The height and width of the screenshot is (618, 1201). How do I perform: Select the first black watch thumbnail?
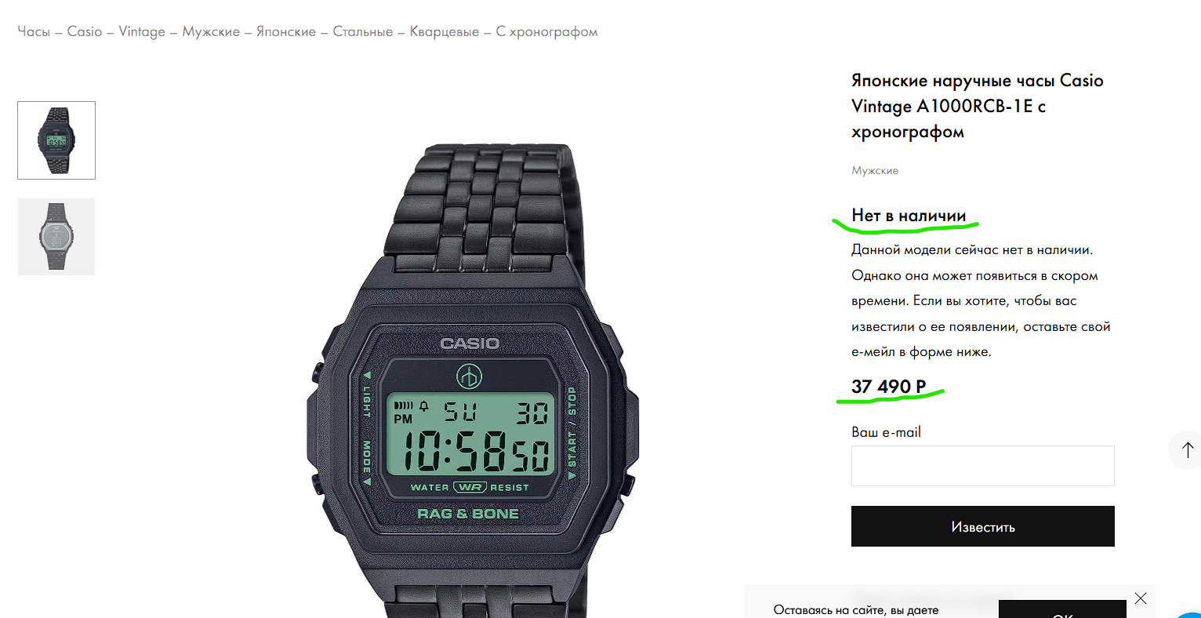point(56,140)
